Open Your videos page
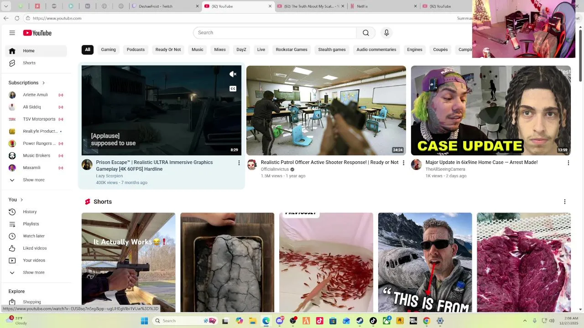Viewport: 584px width, 328px height. (x=36, y=261)
